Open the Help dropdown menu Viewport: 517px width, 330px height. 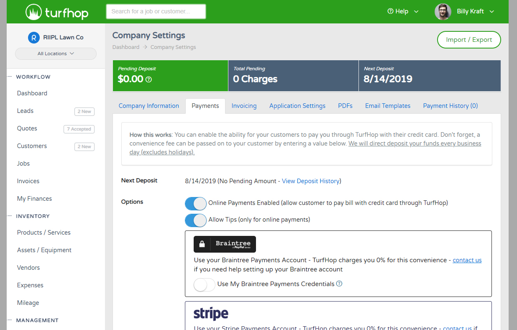click(x=402, y=11)
